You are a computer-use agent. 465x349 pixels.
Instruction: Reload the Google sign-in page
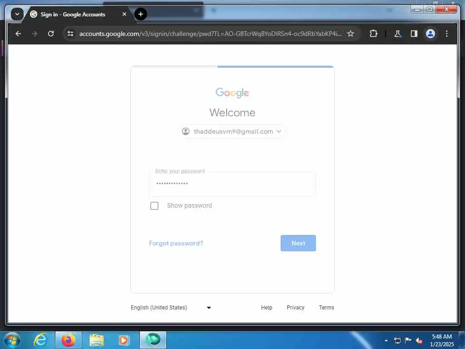[x=51, y=34]
